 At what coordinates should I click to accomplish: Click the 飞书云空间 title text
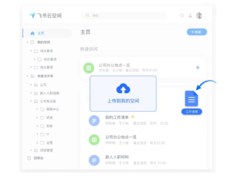[x=49, y=16]
